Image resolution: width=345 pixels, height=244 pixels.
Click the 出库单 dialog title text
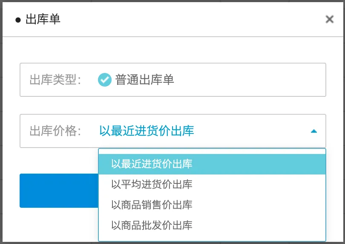[x=43, y=20]
